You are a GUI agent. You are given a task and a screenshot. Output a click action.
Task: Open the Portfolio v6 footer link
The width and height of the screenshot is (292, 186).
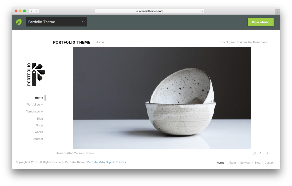pyautogui.click(x=94, y=162)
